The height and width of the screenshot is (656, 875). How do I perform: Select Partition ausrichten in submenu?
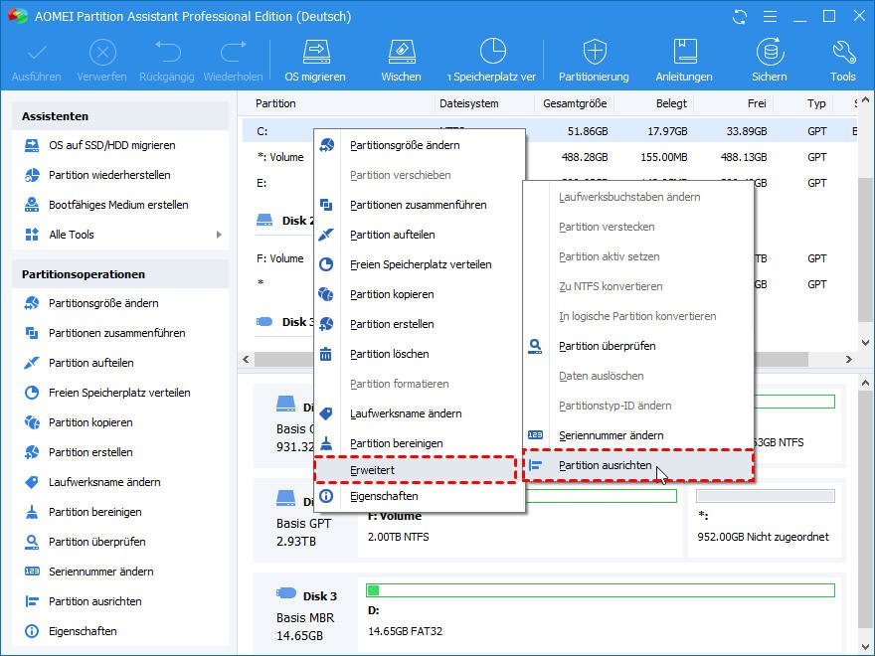pos(638,465)
